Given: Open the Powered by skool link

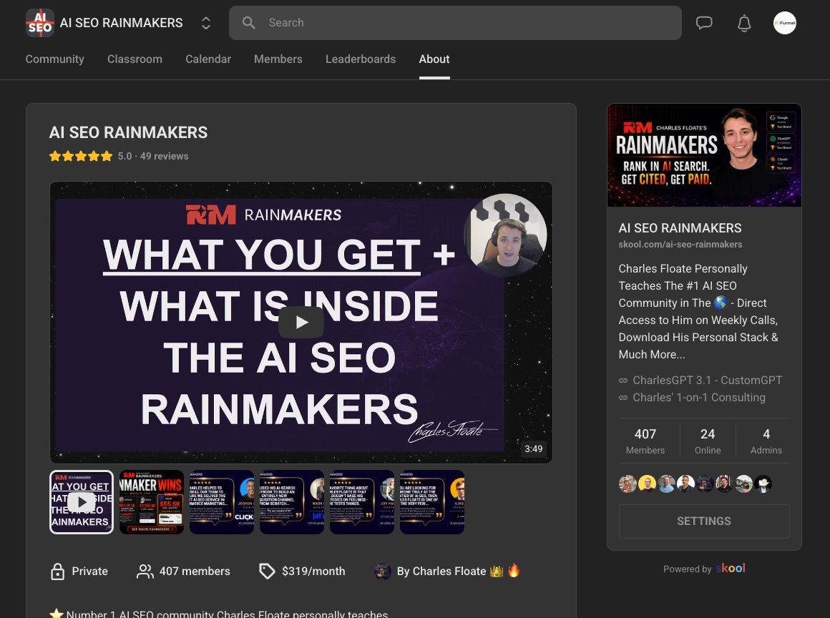Looking at the screenshot, I should 704,569.
